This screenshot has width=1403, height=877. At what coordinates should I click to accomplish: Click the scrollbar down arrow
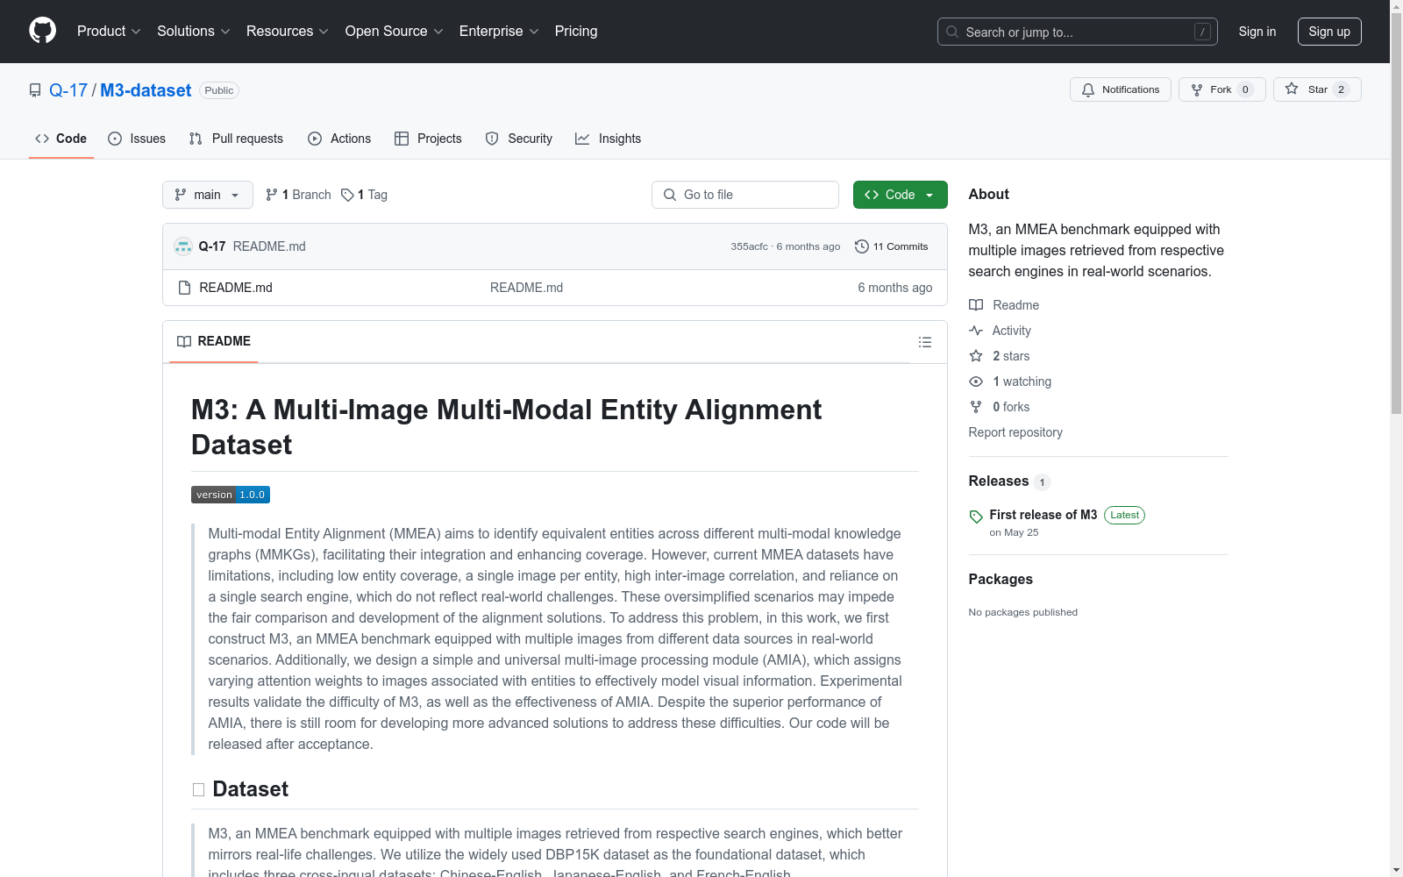click(x=1396, y=870)
